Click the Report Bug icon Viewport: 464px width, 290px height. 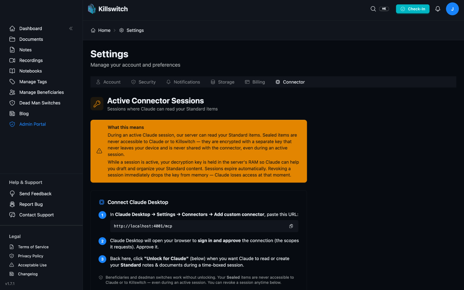click(12, 204)
